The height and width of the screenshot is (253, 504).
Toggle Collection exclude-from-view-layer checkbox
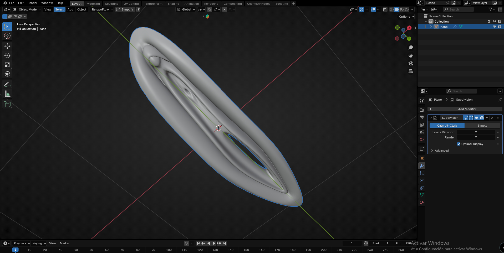pos(489,21)
